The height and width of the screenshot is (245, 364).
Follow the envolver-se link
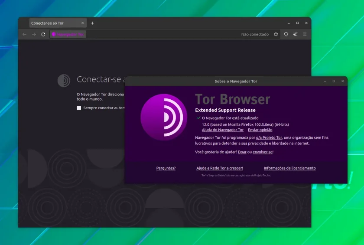(x=263, y=152)
